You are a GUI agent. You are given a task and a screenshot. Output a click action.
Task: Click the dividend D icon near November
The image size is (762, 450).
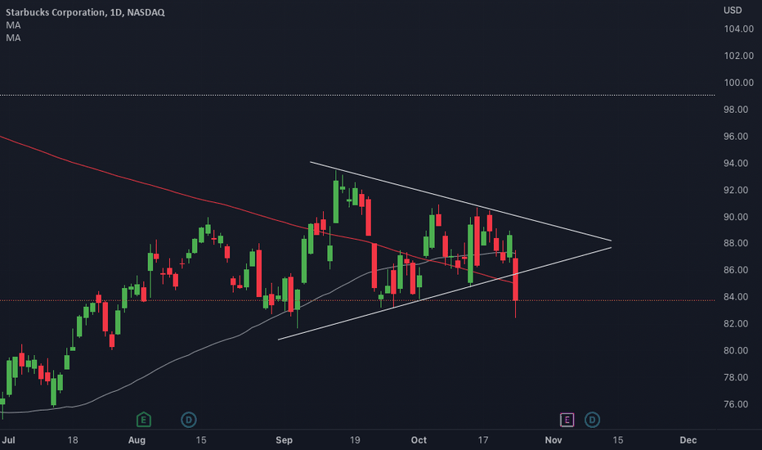(x=592, y=420)
